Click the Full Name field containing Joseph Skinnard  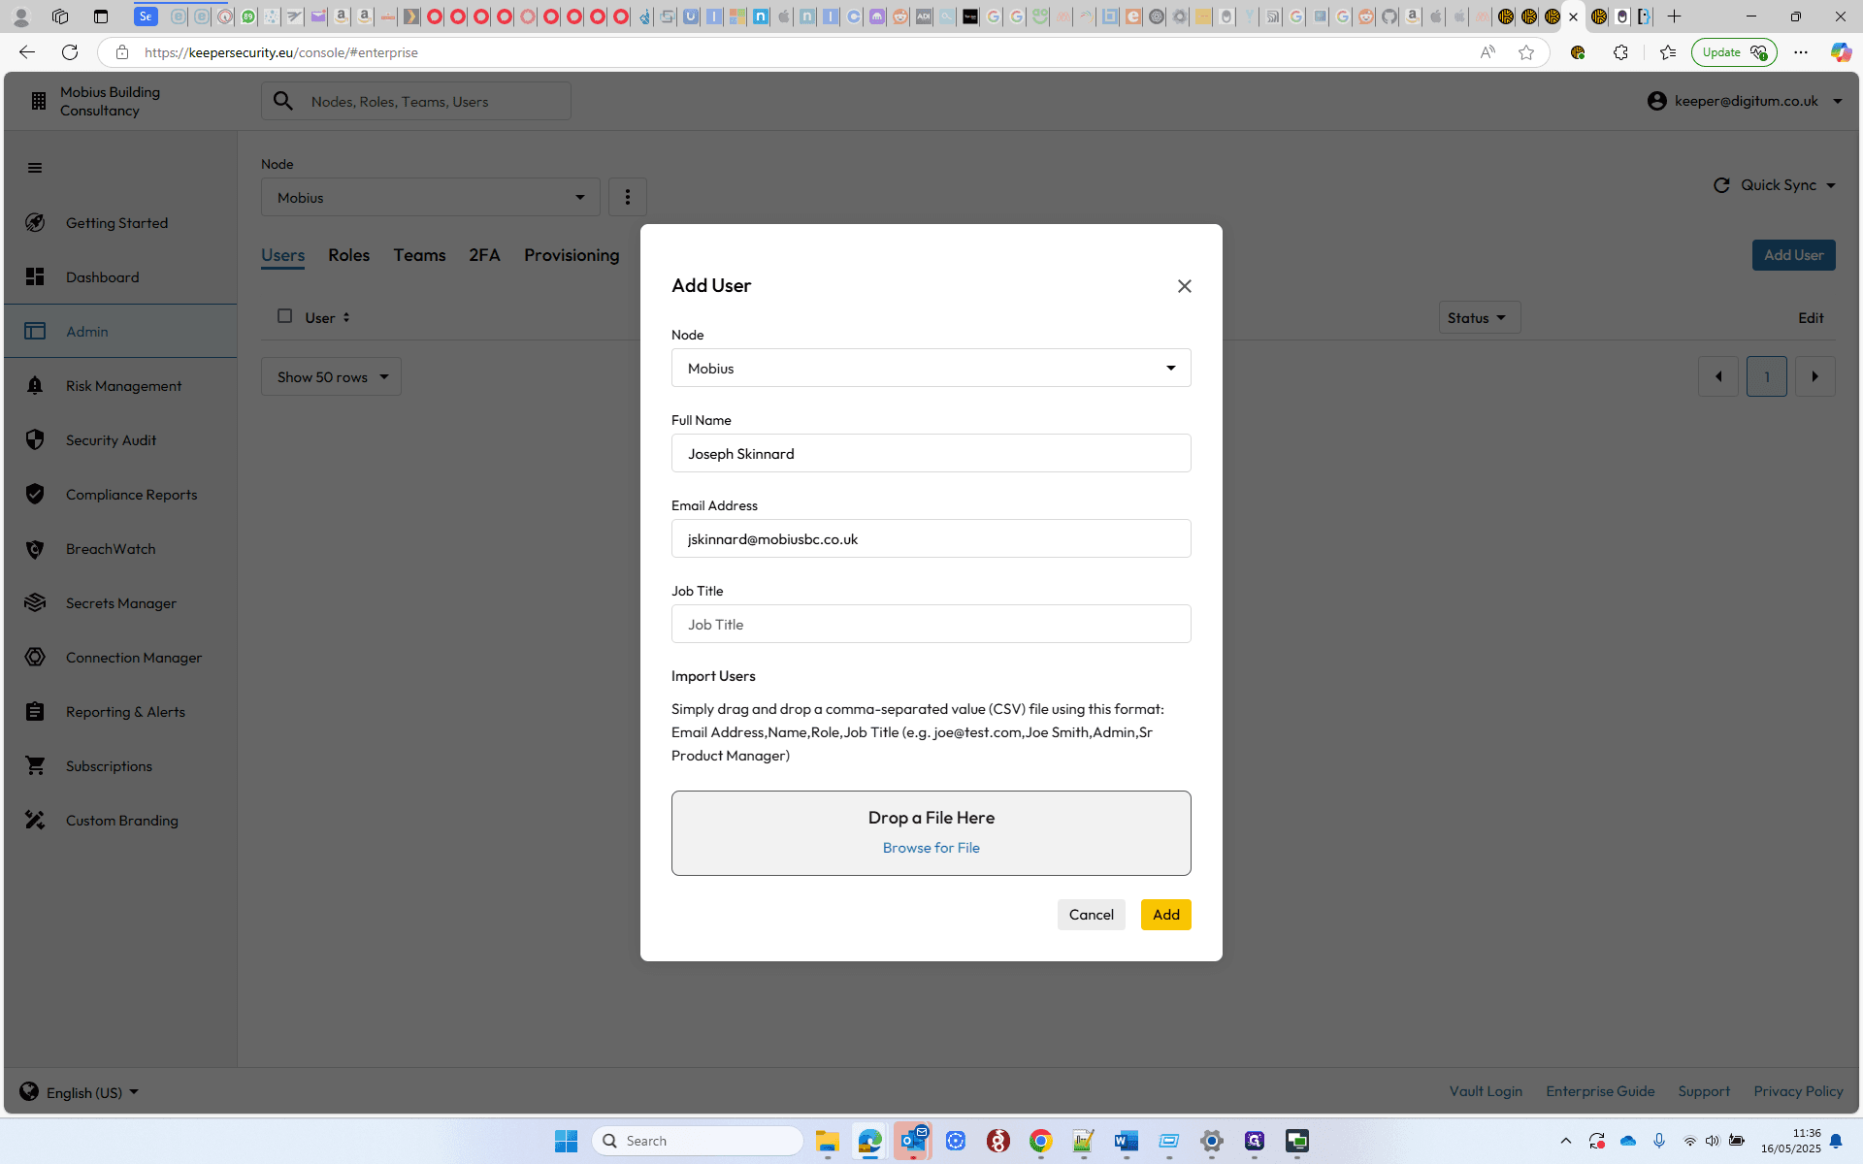[x=931, y=453]
